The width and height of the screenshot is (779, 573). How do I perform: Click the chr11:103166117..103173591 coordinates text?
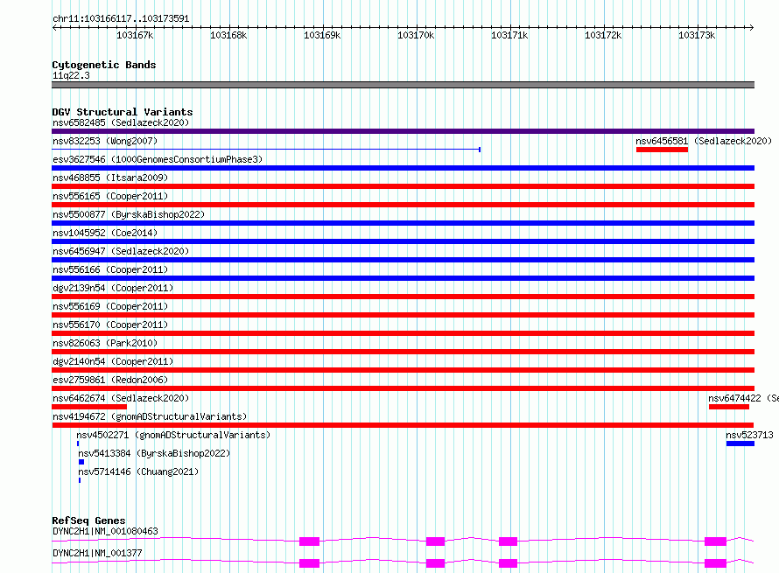(x=121, y=19)
